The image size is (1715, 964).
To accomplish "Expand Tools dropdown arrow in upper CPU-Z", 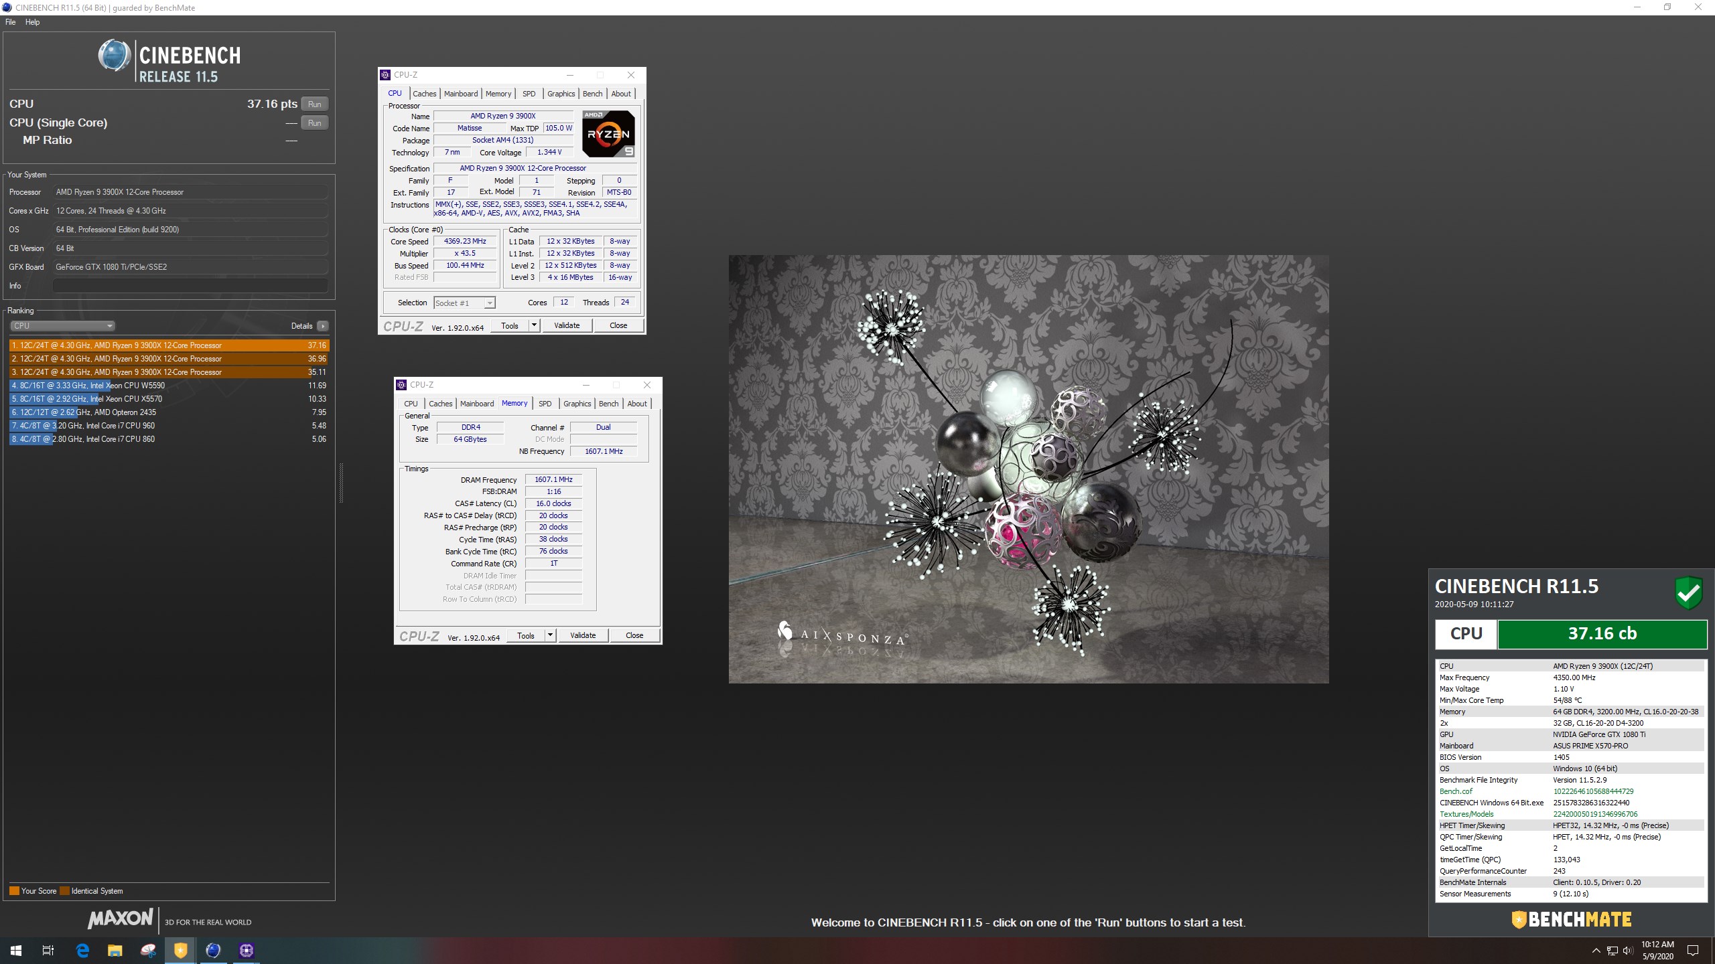I will pos(534,326).
